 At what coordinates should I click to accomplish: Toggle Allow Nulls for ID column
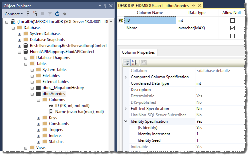[x=232, y=21]
